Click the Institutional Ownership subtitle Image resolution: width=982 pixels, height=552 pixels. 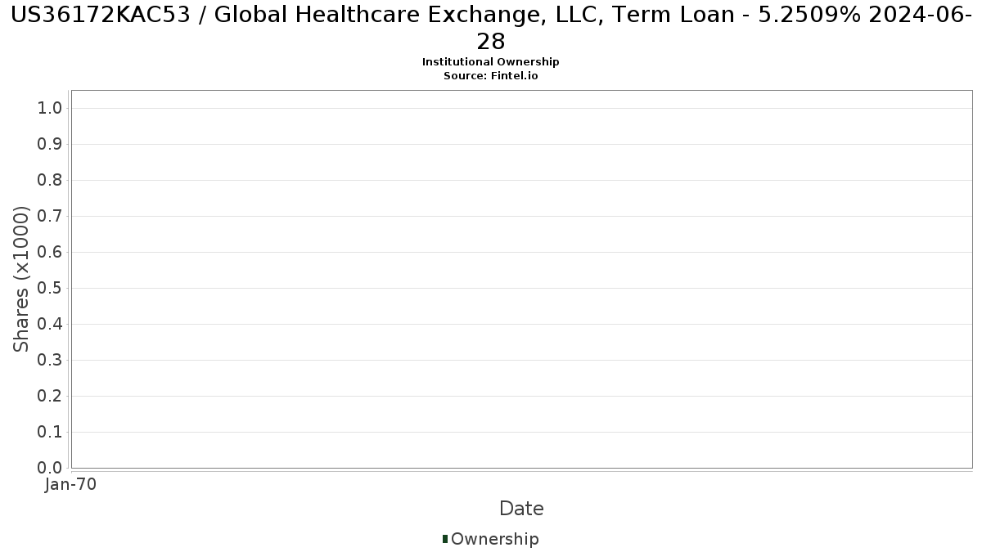click(x=491, y=62)
